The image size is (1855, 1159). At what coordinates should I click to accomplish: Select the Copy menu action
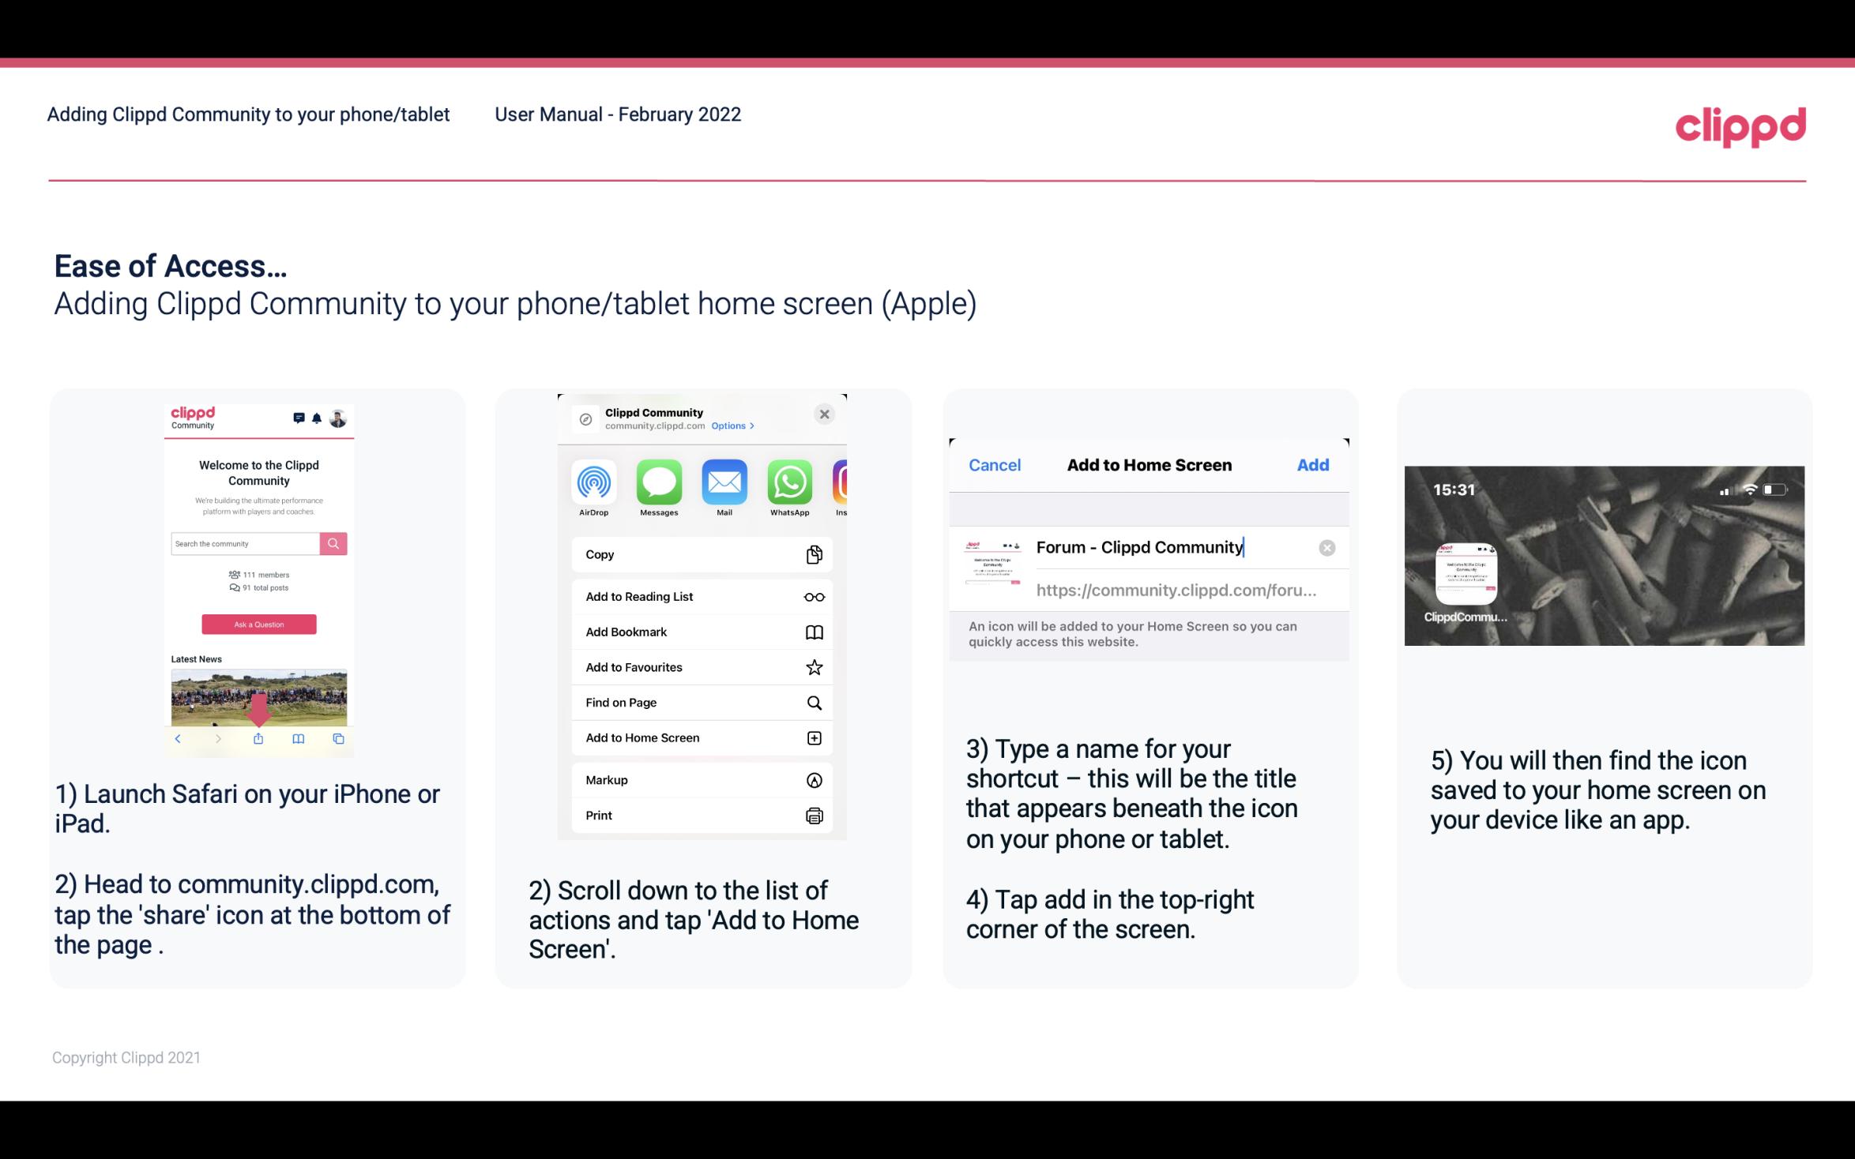(x=701, y=553)
